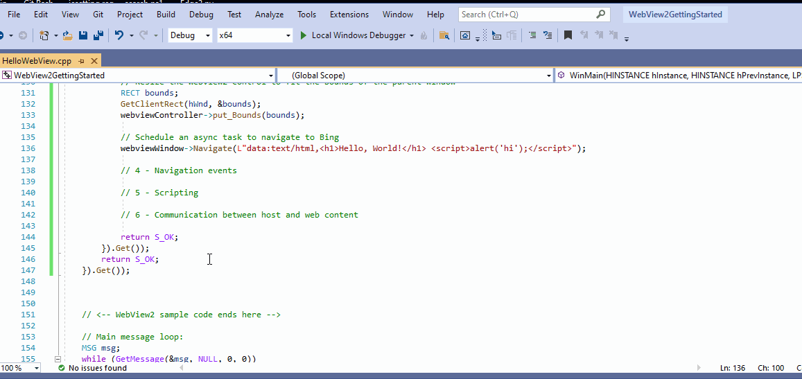Open the Help menu
802x379 pixels.
coord(436,15)
